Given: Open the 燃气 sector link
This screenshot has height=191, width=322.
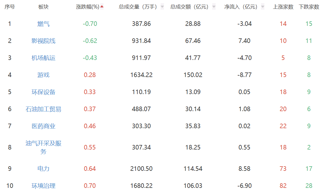Looking at the screenshot, I should point(43,24).
